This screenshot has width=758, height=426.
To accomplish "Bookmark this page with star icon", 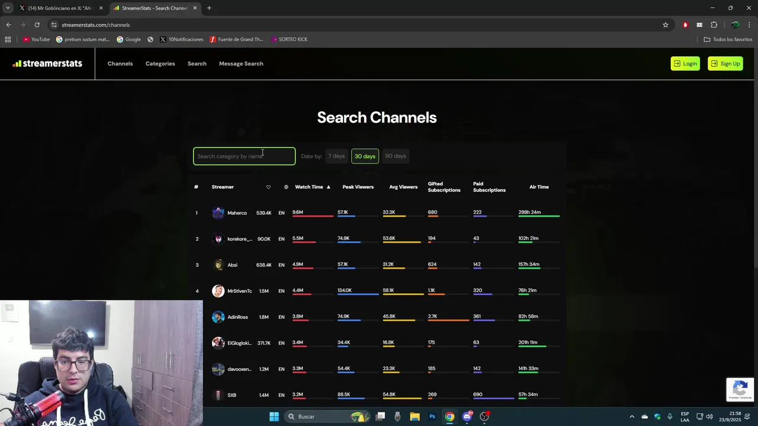I will (x=666, y=25).
